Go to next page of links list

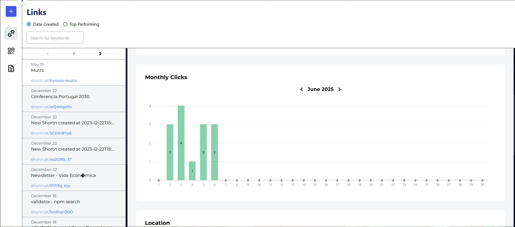point(100,54)
